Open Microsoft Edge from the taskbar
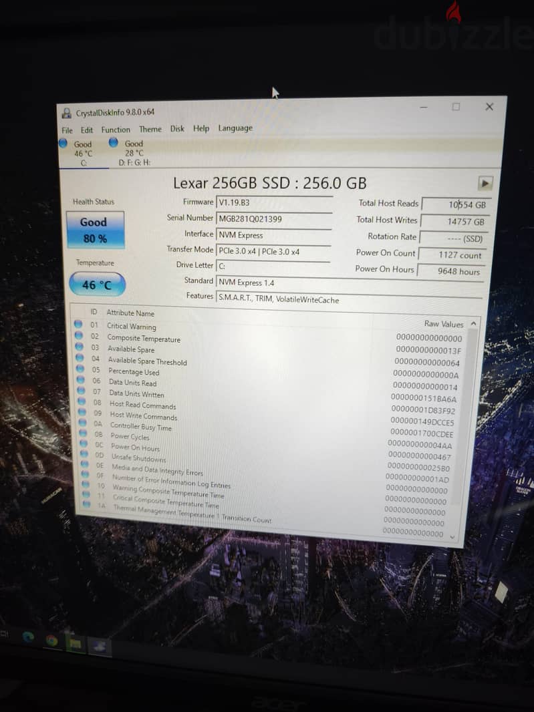The width and height of the screenshot is (534, 712). (x=28, y=637)
